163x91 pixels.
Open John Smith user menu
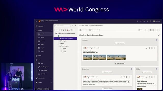[157, 21]
